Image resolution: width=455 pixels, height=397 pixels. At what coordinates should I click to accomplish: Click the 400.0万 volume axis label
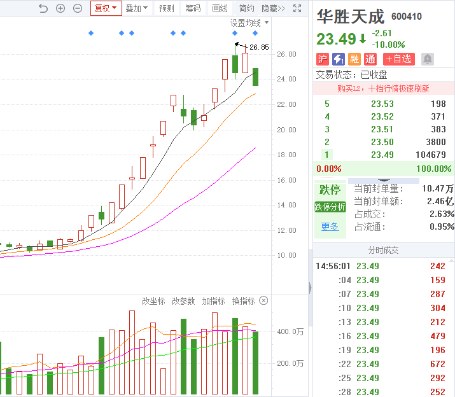click(x=290, y=331)
